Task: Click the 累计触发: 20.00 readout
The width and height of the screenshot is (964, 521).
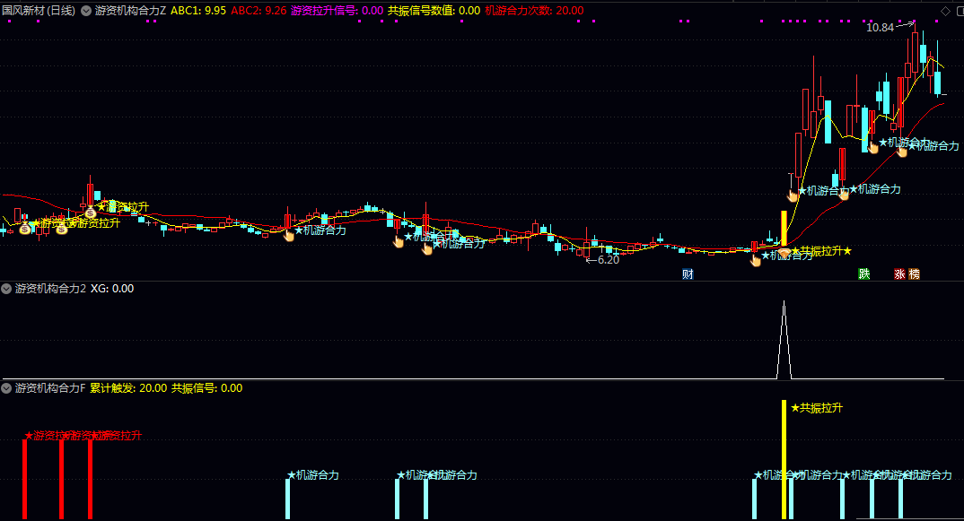Action: pos(128,388)
